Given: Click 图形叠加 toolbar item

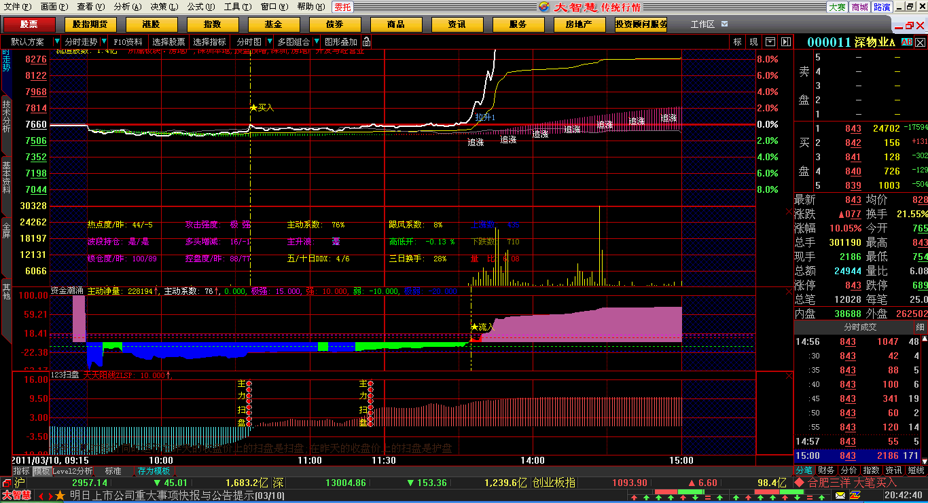Looking at the screenshot, I should (x=340, y=42).
